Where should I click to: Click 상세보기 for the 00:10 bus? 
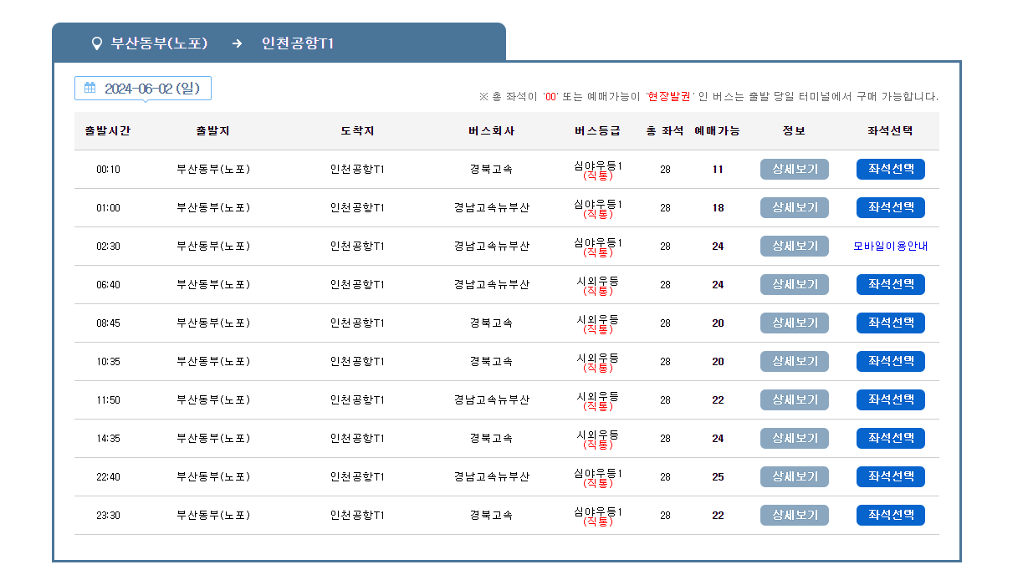(x=795, y=170)
